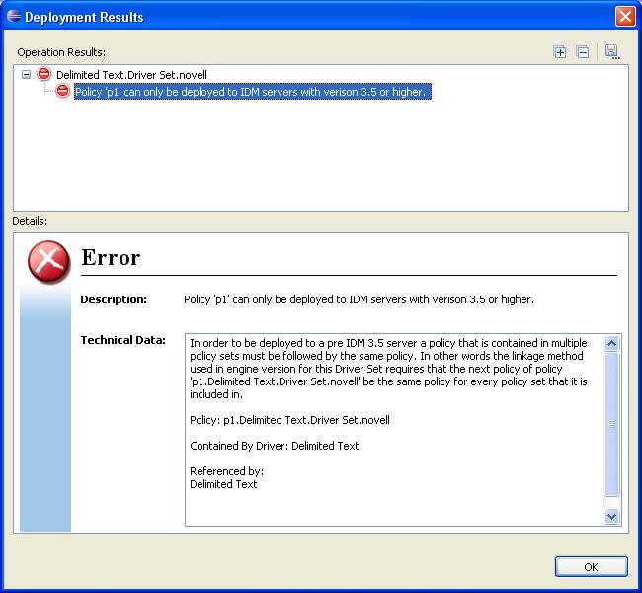The width and height of the screenshot is (642, 593).
Task: Click the Description text about Policy 'p1'
Action: point(359,299)
